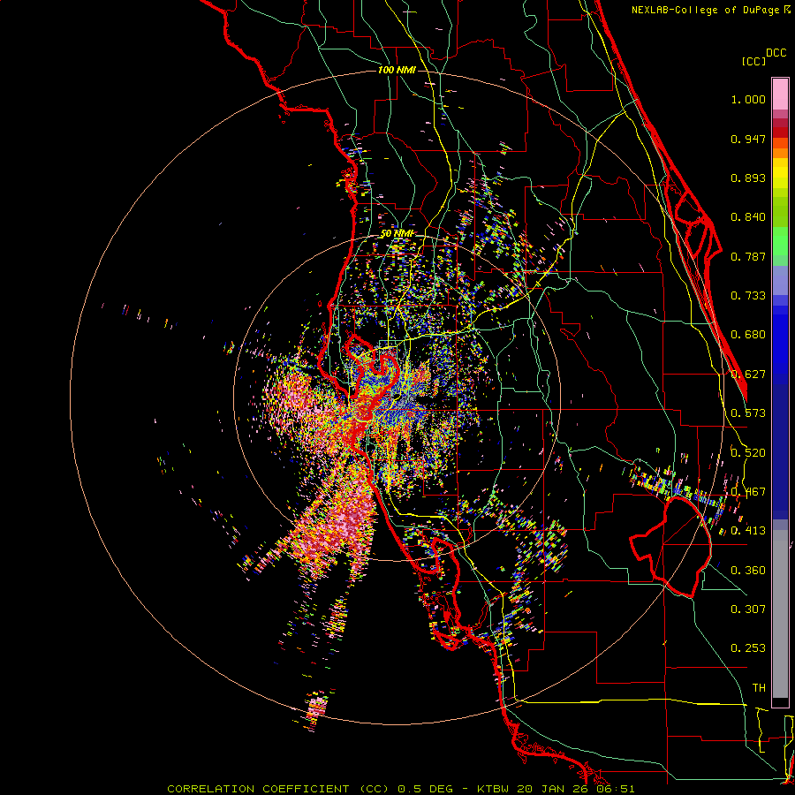Screen dimensions: 795x795
Task: Select the 0.840 legend value
Action: click(748, 217)
